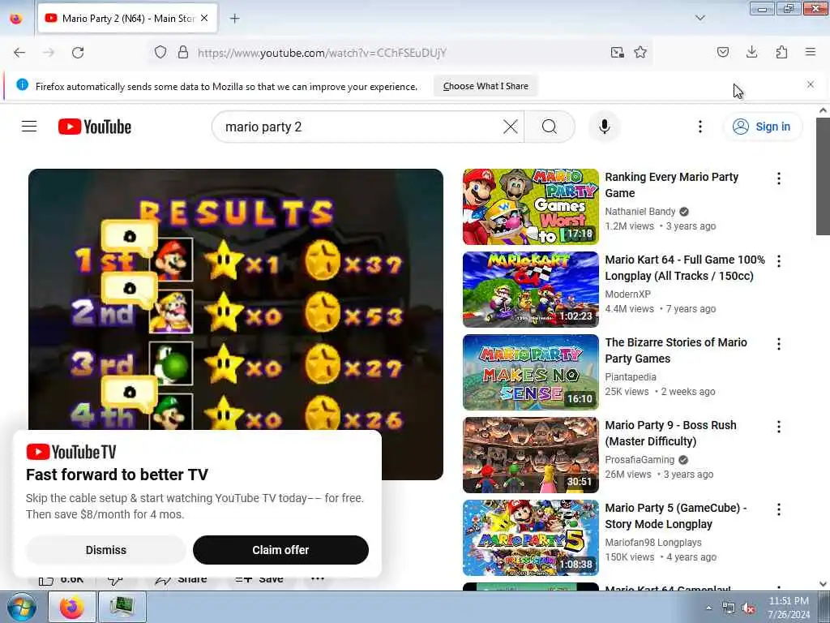Bookmark this page with star icon
Image resolution: width=830 pixels, height=623 pixels.
(640, 52)
